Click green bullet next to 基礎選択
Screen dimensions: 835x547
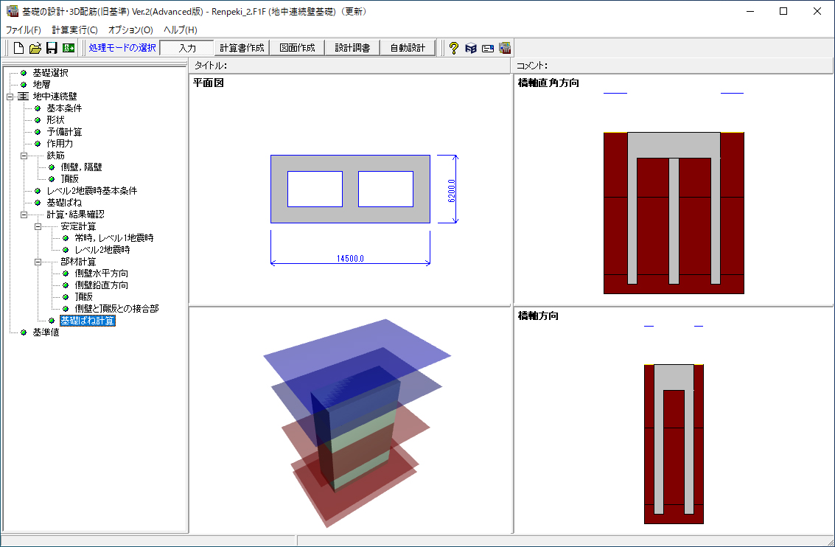coord(24,73)
